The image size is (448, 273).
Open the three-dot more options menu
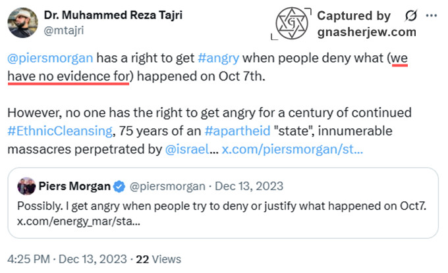431,14
